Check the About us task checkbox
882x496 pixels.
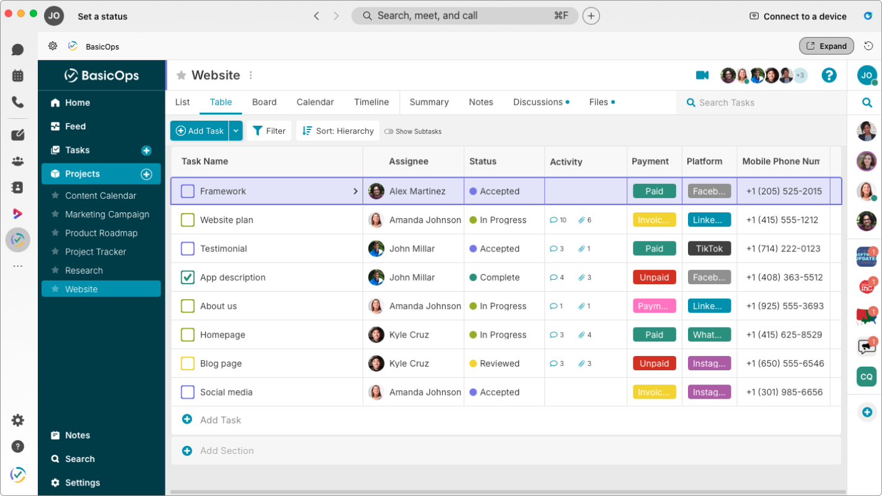188,306
